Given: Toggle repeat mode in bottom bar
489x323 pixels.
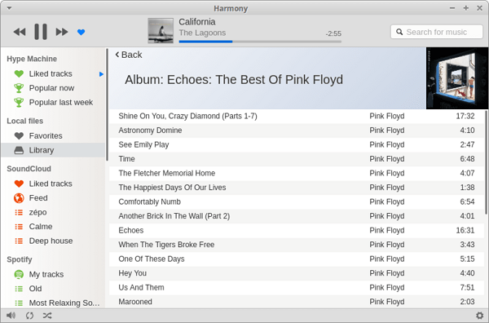Looking at the screenshot, I should 29,316.
